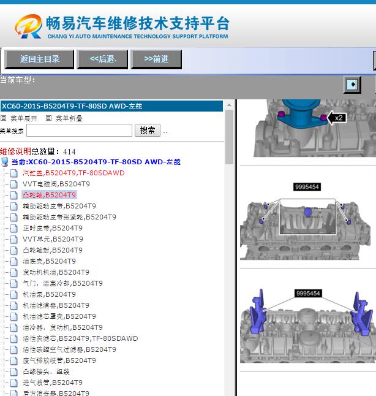The image size is (376, 396).
Task: Open 凸缘接头, 组装 entry
Action: pos(46,371)
